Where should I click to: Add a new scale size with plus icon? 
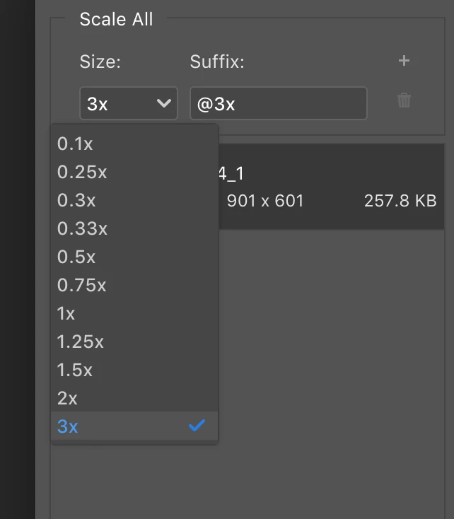pyautogui.click(x=404, y=61)
